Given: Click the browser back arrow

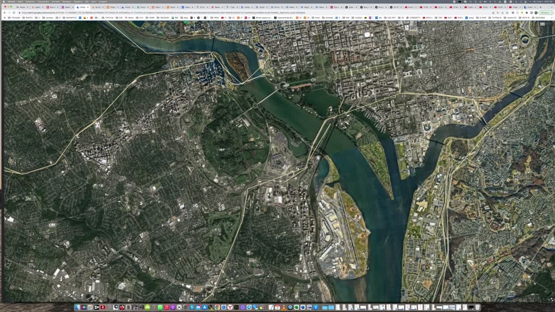Looking at the screenshot, I should (4, 13).
